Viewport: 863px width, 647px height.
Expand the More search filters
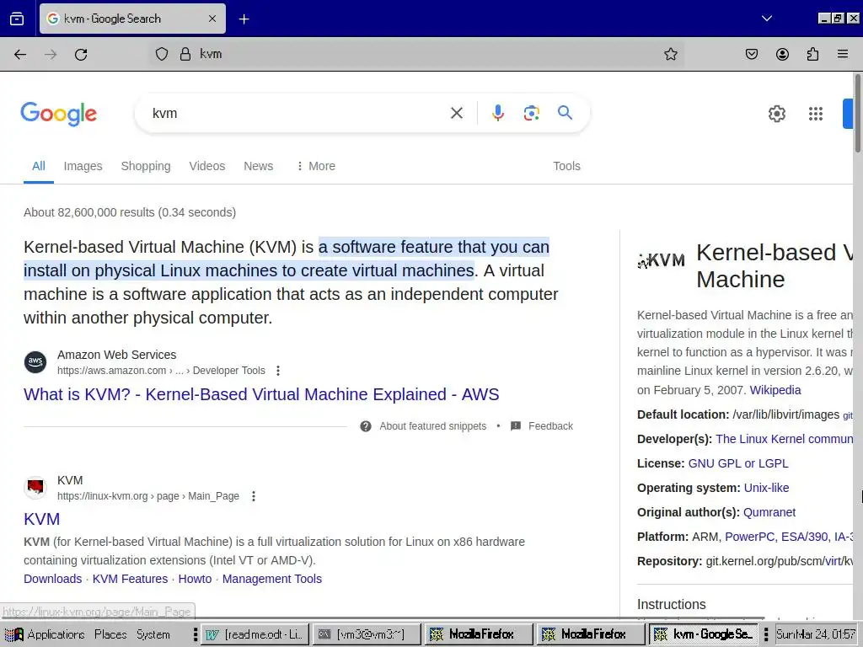click(x=316, y=166)
